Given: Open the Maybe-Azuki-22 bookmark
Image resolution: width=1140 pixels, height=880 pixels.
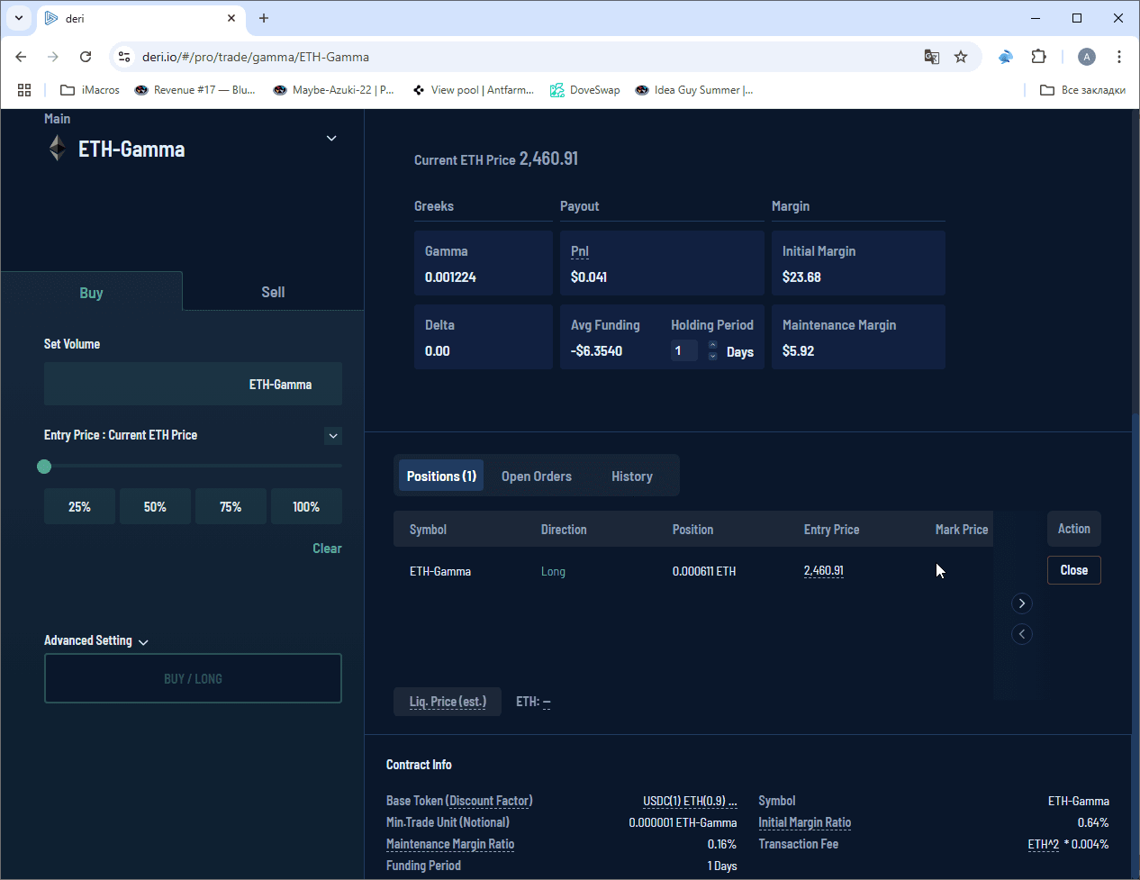Looking at the screenshot, I should pyautogui.click(x=333, y=90).
